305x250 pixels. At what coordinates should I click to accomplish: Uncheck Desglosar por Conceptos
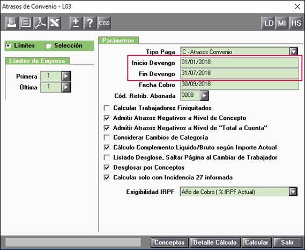coord(107,168)
